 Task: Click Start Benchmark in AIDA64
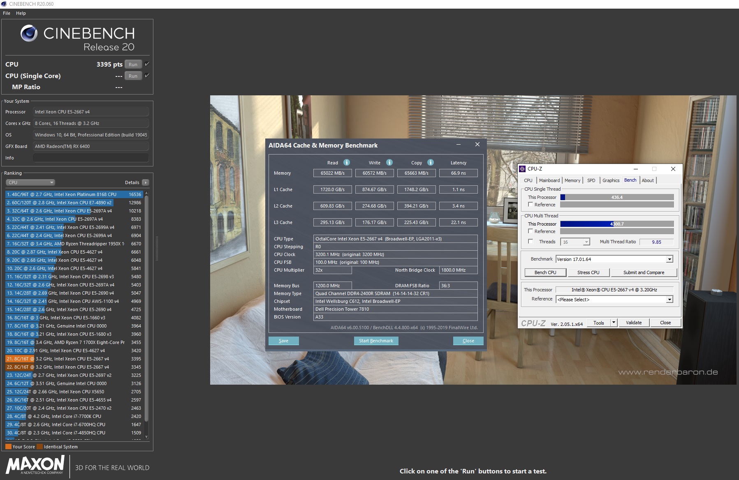point(376,341)
